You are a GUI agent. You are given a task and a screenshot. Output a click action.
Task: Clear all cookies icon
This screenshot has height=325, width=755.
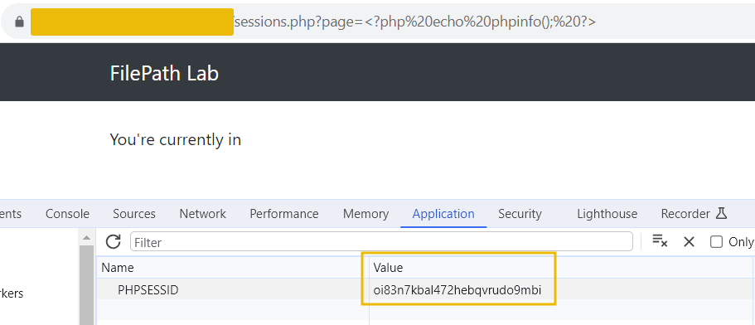point(660,240)
